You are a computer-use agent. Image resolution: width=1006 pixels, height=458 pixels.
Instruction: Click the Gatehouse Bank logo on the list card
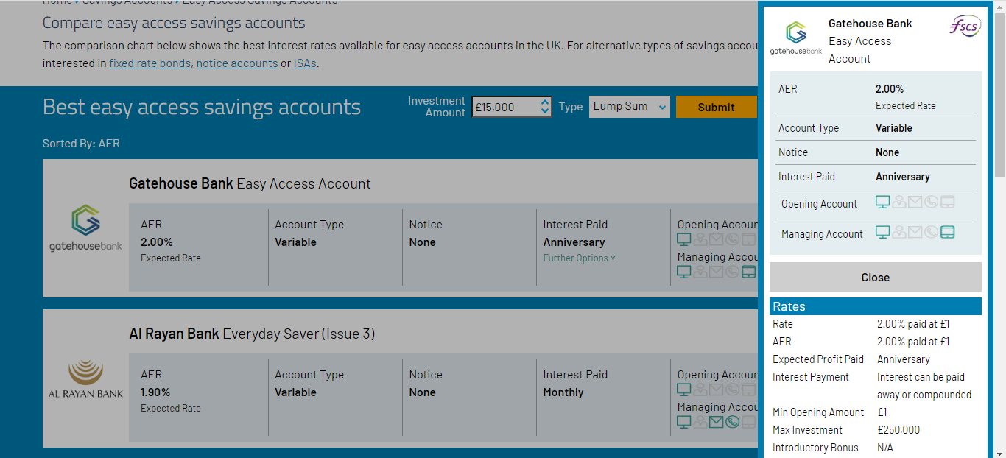click(x=85, y=228)
